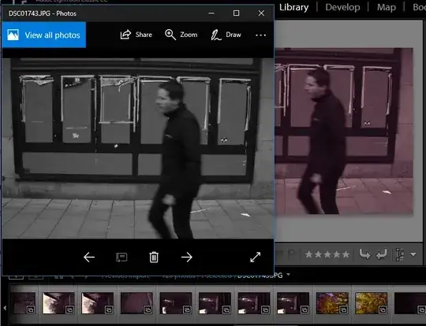Switch to the Map module
Screen dimensions: 426x326
coord(387,7)
